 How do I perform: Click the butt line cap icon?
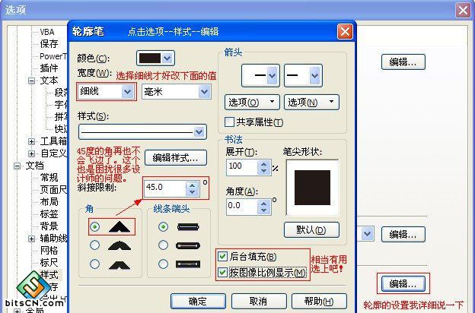pos(188,227)
